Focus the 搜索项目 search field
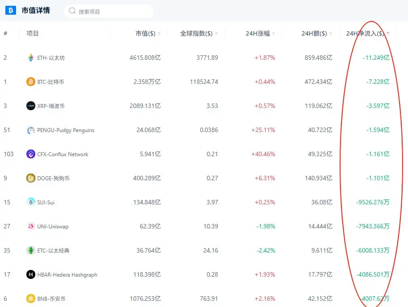 point(109,11)
